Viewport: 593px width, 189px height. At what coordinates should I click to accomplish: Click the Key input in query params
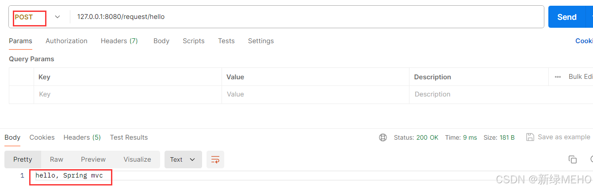(x=127, y=94)
